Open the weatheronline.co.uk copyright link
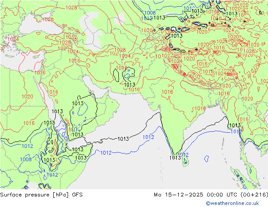Screen dimensions: 268x207 tap(232, 203)
